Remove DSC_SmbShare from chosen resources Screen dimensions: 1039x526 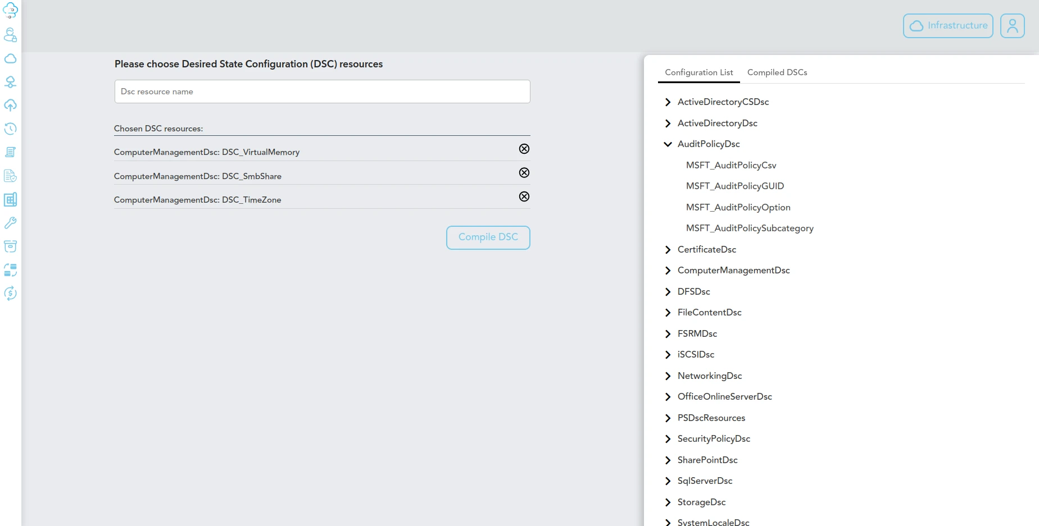tap(524, 172)
